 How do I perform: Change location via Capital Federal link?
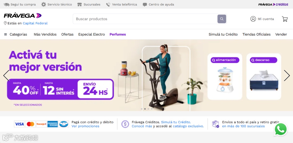click(35, 23)
